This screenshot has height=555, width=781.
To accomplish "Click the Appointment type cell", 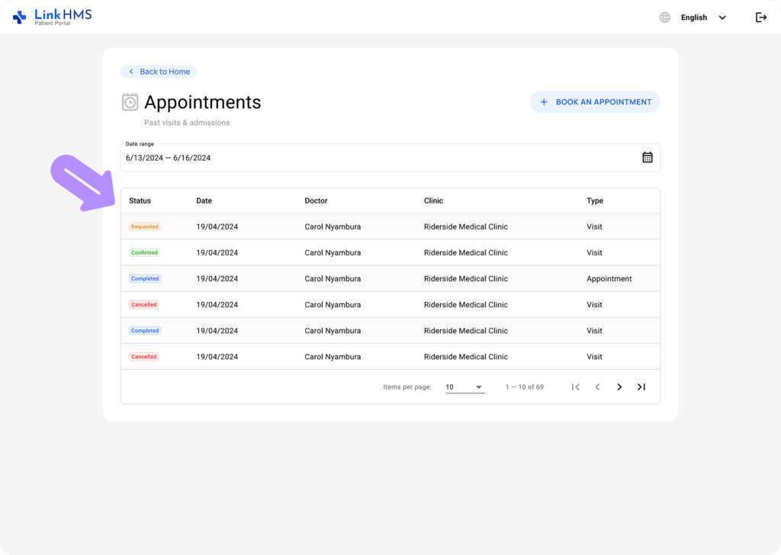I will (609, 279).
